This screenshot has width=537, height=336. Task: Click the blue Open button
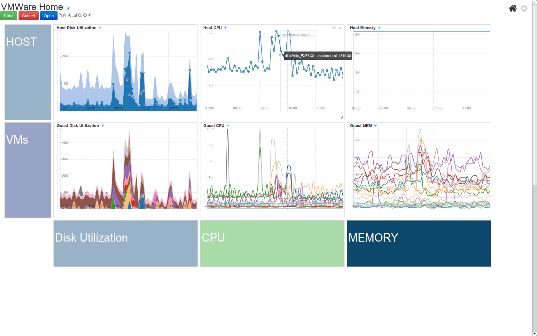coord(49,16)
